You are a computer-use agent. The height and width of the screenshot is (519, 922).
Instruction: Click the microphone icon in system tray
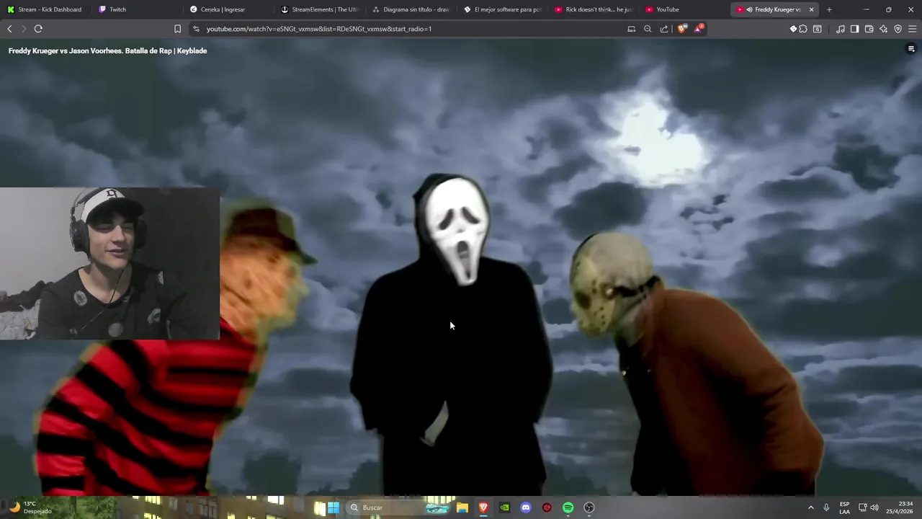pyautogui.click(x=826, y=507)
